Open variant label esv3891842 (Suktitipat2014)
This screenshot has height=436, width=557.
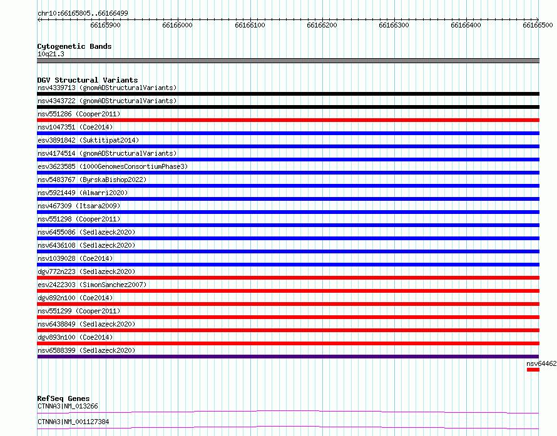[x=88, y=140]
